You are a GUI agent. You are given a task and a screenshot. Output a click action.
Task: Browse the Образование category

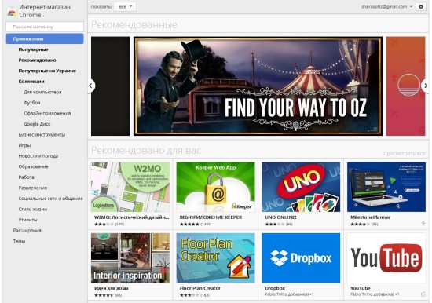(x=33, y=166)
